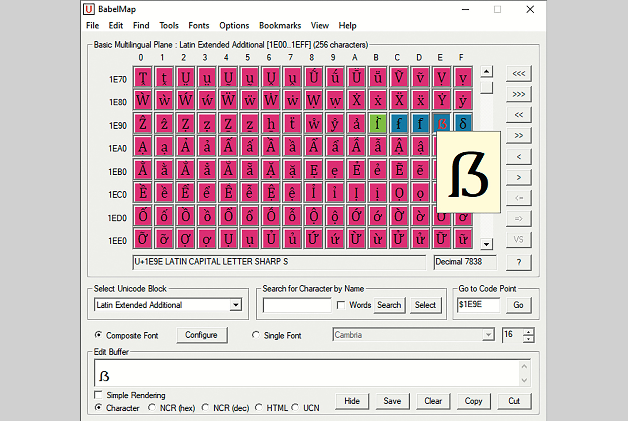This screenshot has height=421, width=628.
Task: Click the >>> last plane navigation button
Action: [x=519, y=94]
